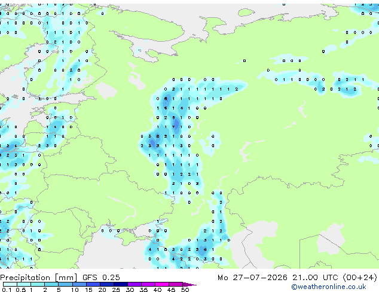This screenshot has width=379, height=292.
Task: Pick the 5–10 mm legend color swatch
Action: click(65, 284)
